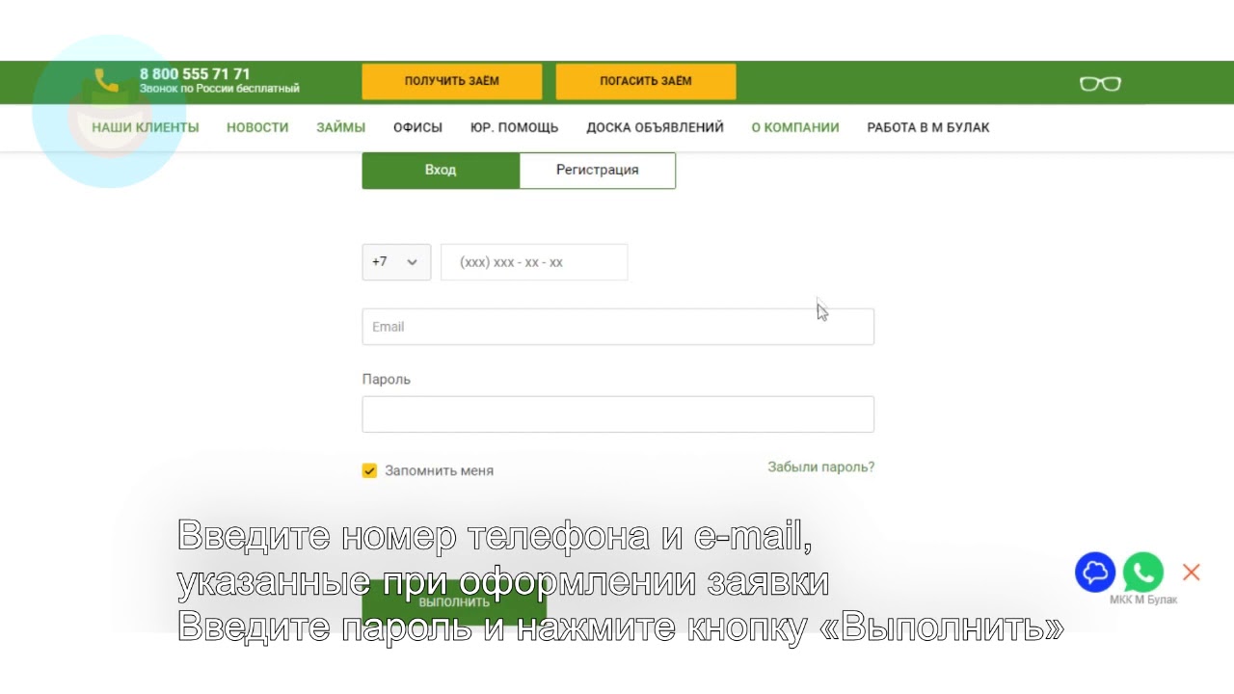Open 'РАБОТА В М БУЛАК' menu item

coord(928,127)
